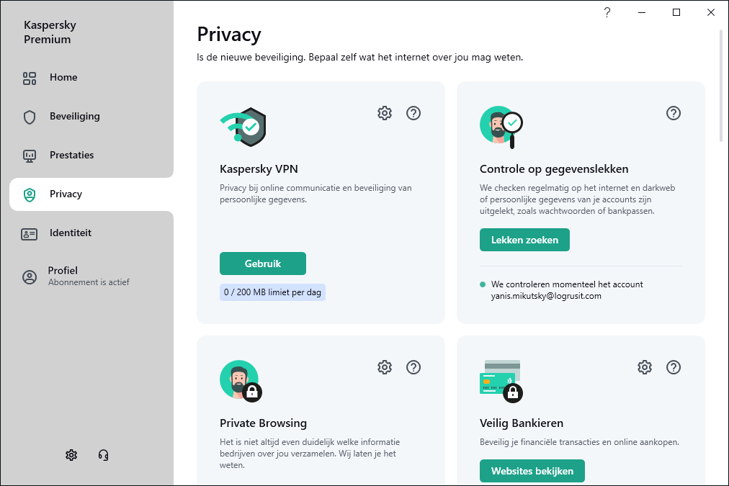729x486 pixels.
Task: Open application settings gear in sidebar
Action: coord(71,455)
